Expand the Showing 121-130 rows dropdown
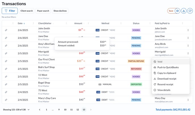Image resolution: width=195 pixels, height=115 pixels. coord(16,110)
